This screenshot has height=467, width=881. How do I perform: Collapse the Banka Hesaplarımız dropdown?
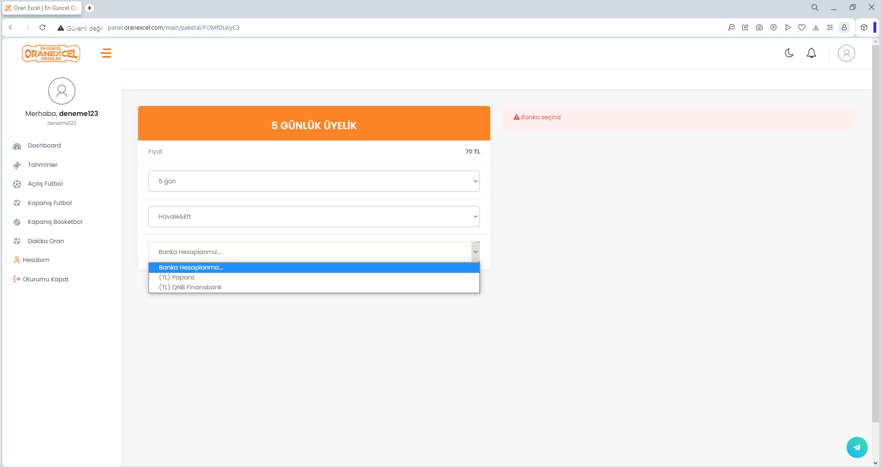coord(314,252)
